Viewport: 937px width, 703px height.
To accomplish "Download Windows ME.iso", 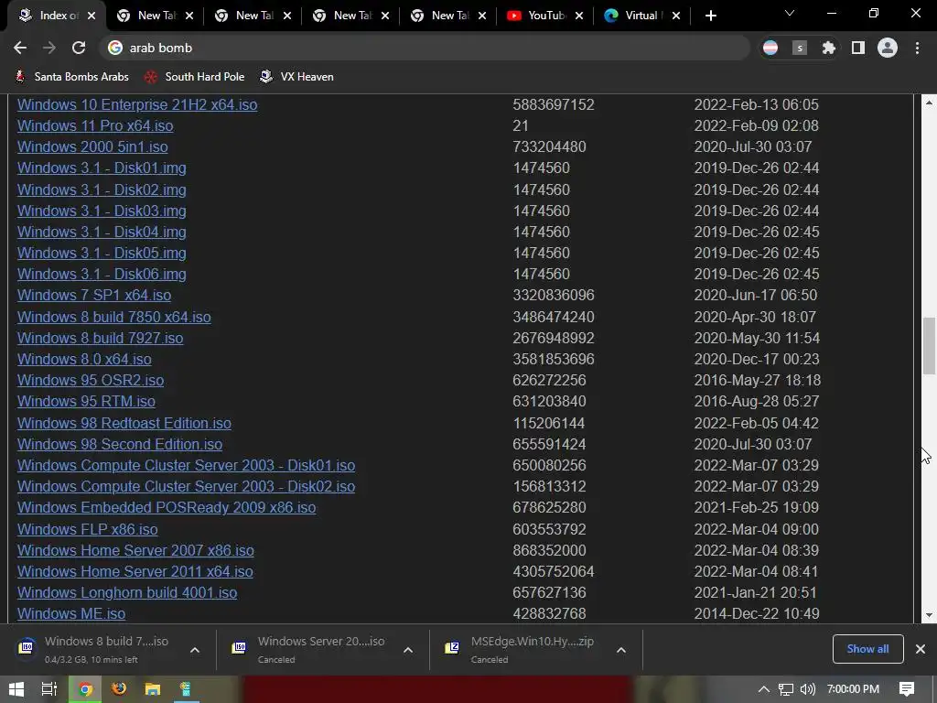I will (71, 614).
